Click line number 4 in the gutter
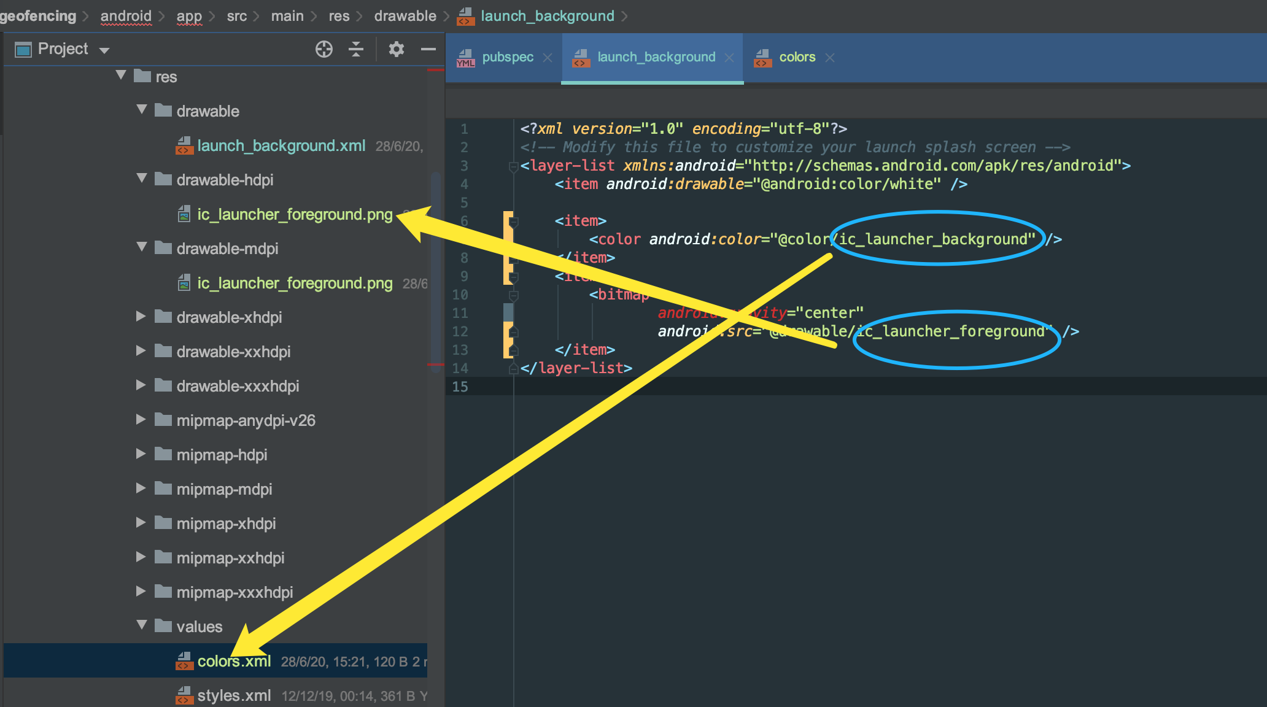This screenshot has width=1267, height=707. pyautogui.click(x=464, y=184)
